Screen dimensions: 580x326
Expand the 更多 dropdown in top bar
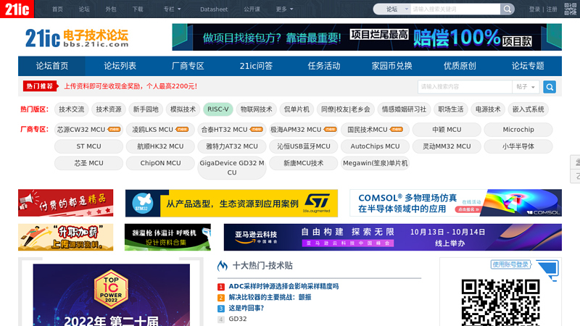click(284, 9)
